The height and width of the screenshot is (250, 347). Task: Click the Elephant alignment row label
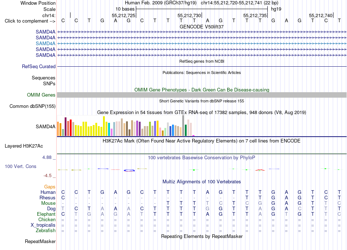tap(46, 214)
